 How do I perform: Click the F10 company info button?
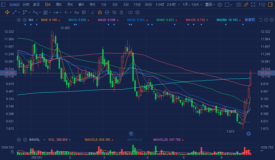tap(262, 5)
